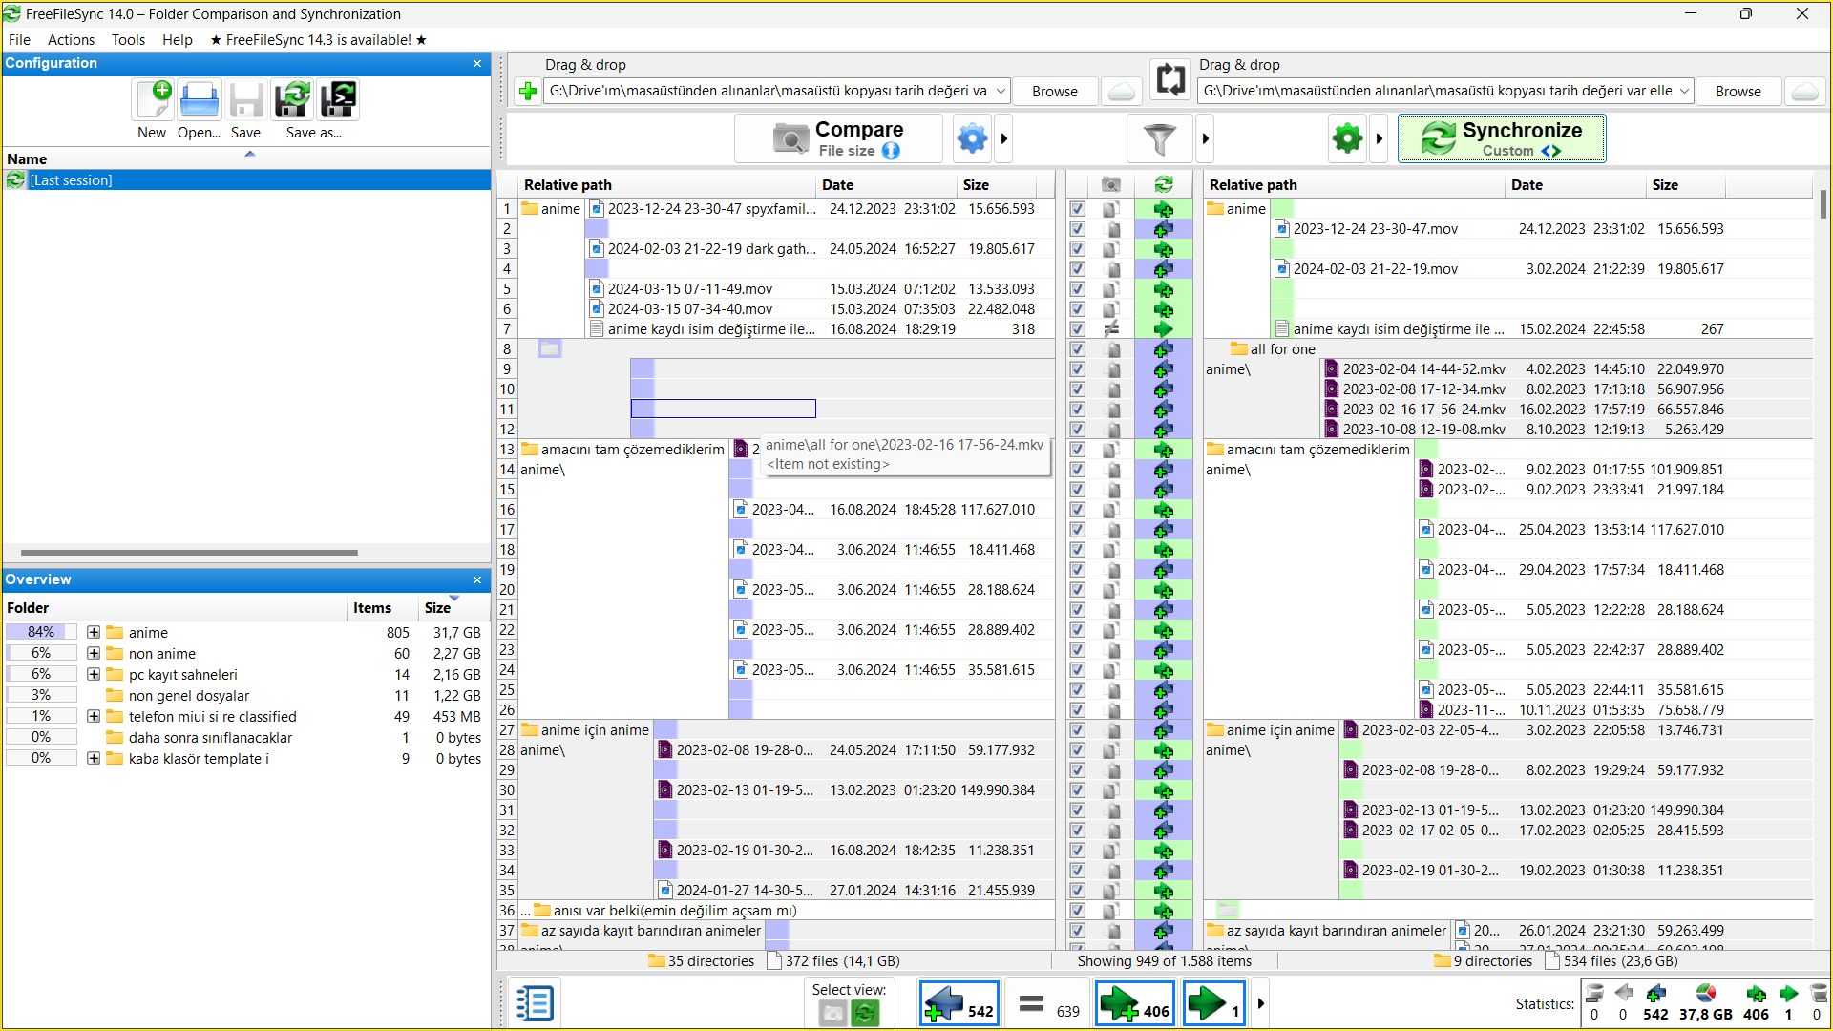Open synchronization settings green gear icon
This screenshot has height=1031, width=1833.
1347,139
